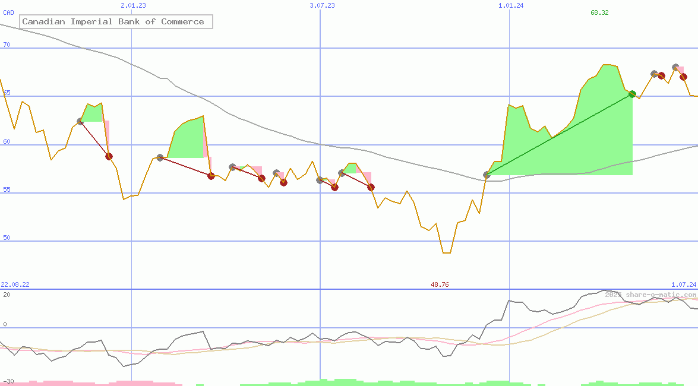Click the red sell marker just after 3.07.23
The width and height of the screenshot is (698, 386).
pyautogui.click(x=335, y=188)
